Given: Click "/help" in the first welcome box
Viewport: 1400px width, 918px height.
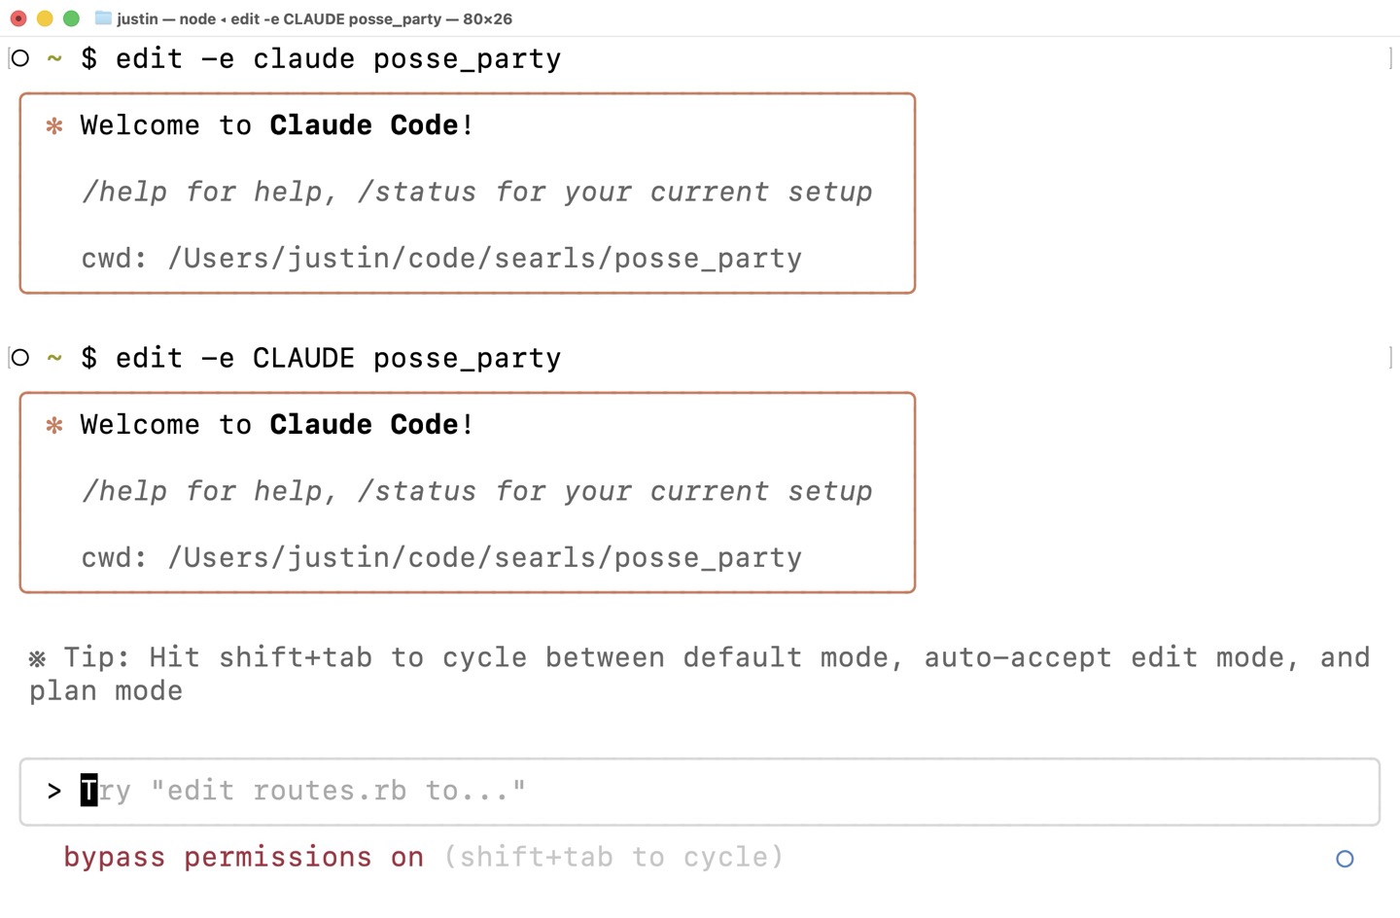Looking at the screenshot, I should pyautogui.click(x=115, y=192).
